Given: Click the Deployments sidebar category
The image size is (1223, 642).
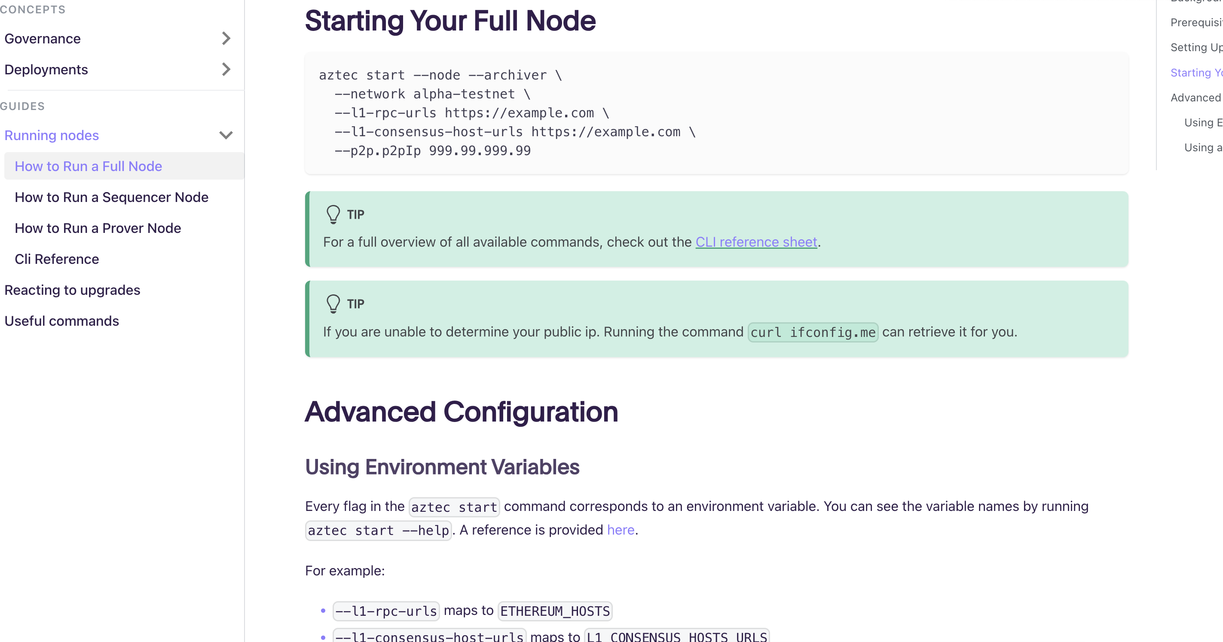Looking at the screenshot, I should click(x=46, y=69).
